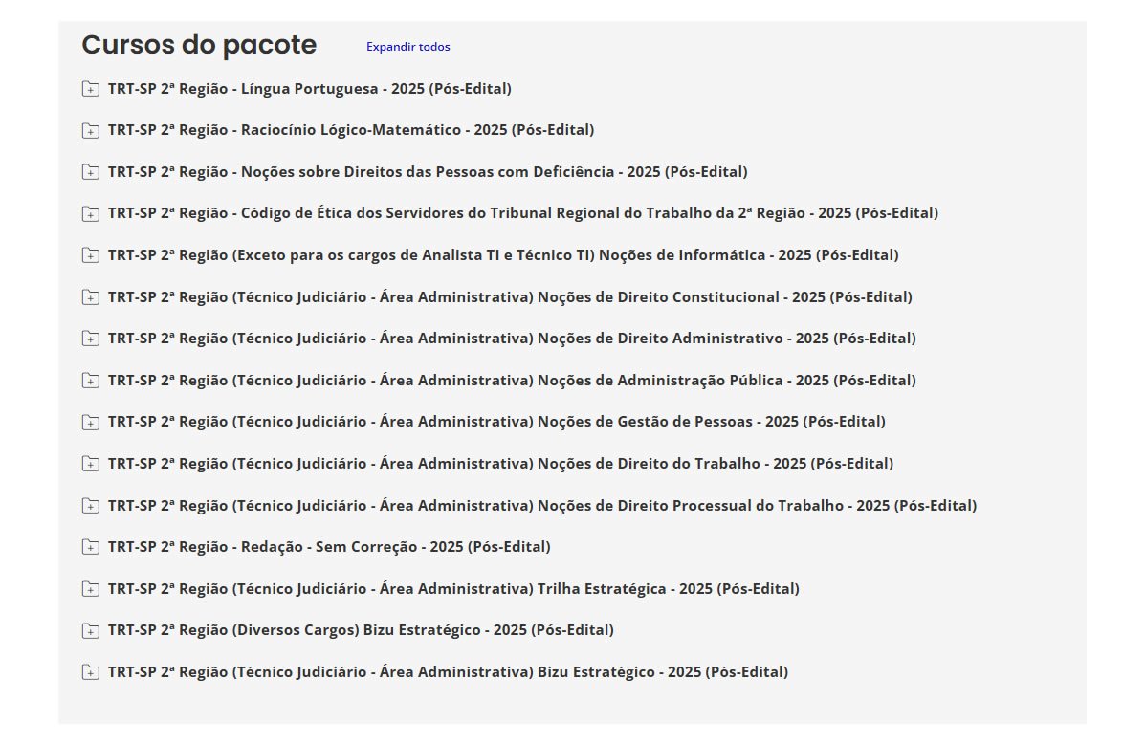Click folder icon next to Noções de Administração Pública
This screenshot has height=744, width=1145.
90,381
